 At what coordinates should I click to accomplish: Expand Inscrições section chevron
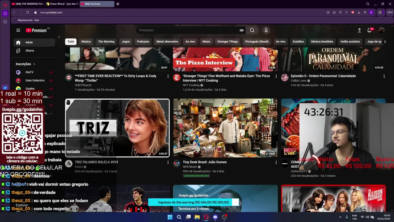(34, 64)
